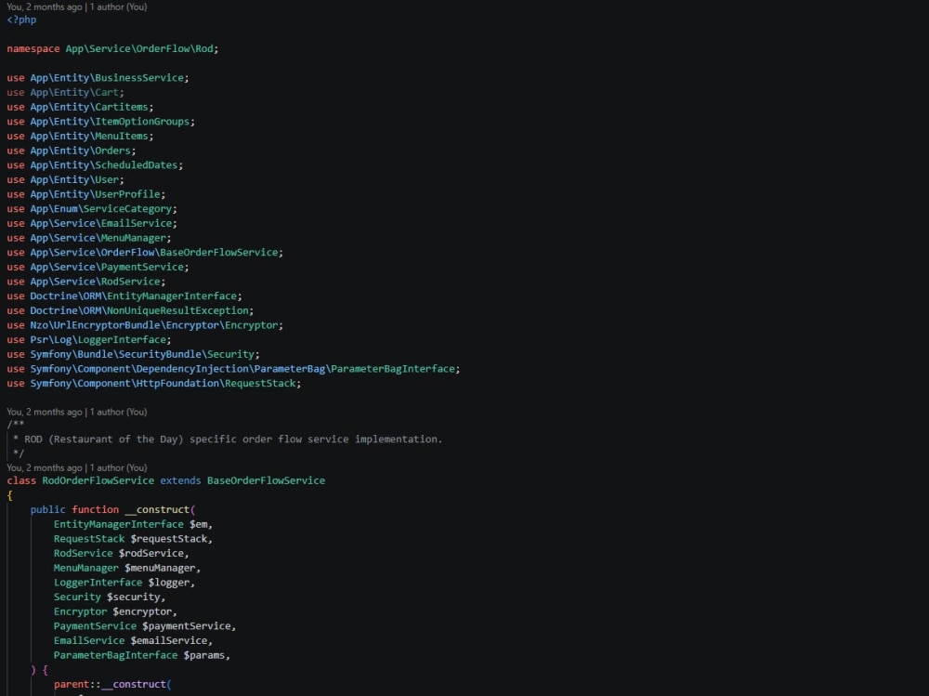Click the use Psr\Log\LoggerInterface line
Screen dimensions: 929x696
pyautogui.click(x=89, y=340)
